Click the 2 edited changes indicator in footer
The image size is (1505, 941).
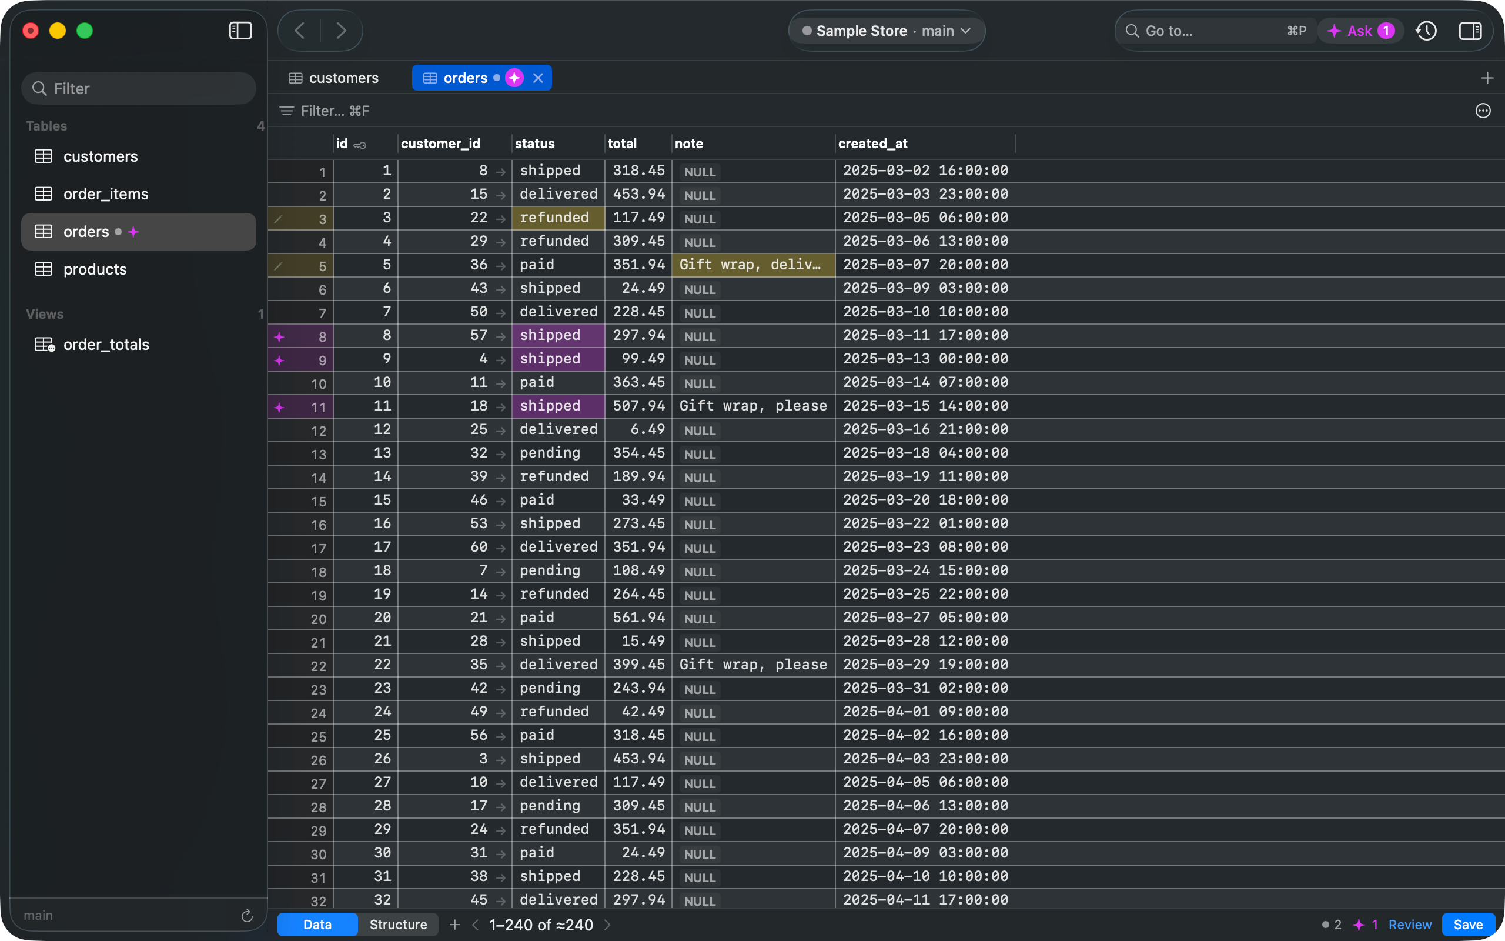coord(1331,925)
